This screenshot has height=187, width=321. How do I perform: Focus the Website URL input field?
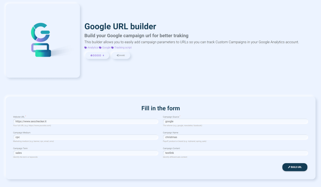click(86, 121)
